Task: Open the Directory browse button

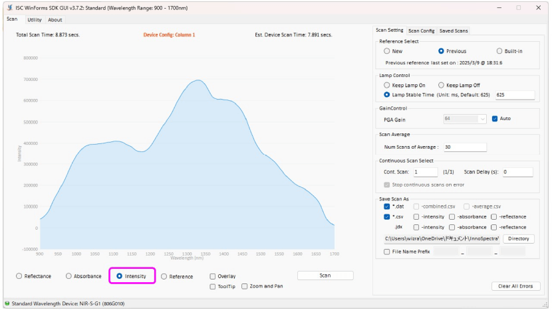Action: (518, 238)
